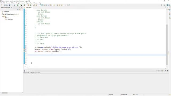Maximize the Console view

pos(168,71)
